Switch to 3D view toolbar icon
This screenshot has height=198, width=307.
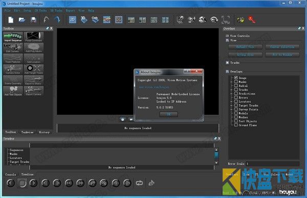point(84,20)
